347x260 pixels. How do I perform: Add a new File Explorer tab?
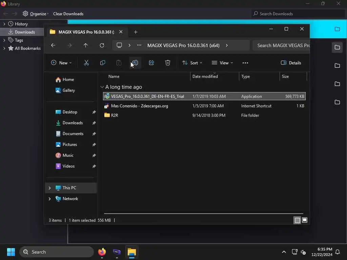[x=136, y=32]
